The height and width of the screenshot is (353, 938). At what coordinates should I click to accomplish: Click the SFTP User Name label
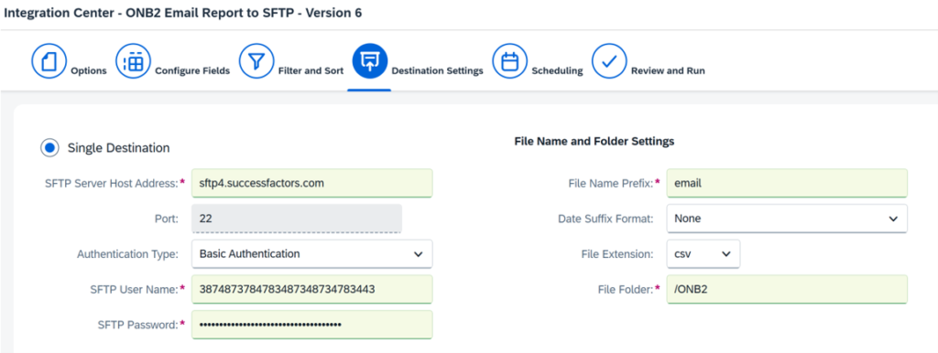point(134,290)
